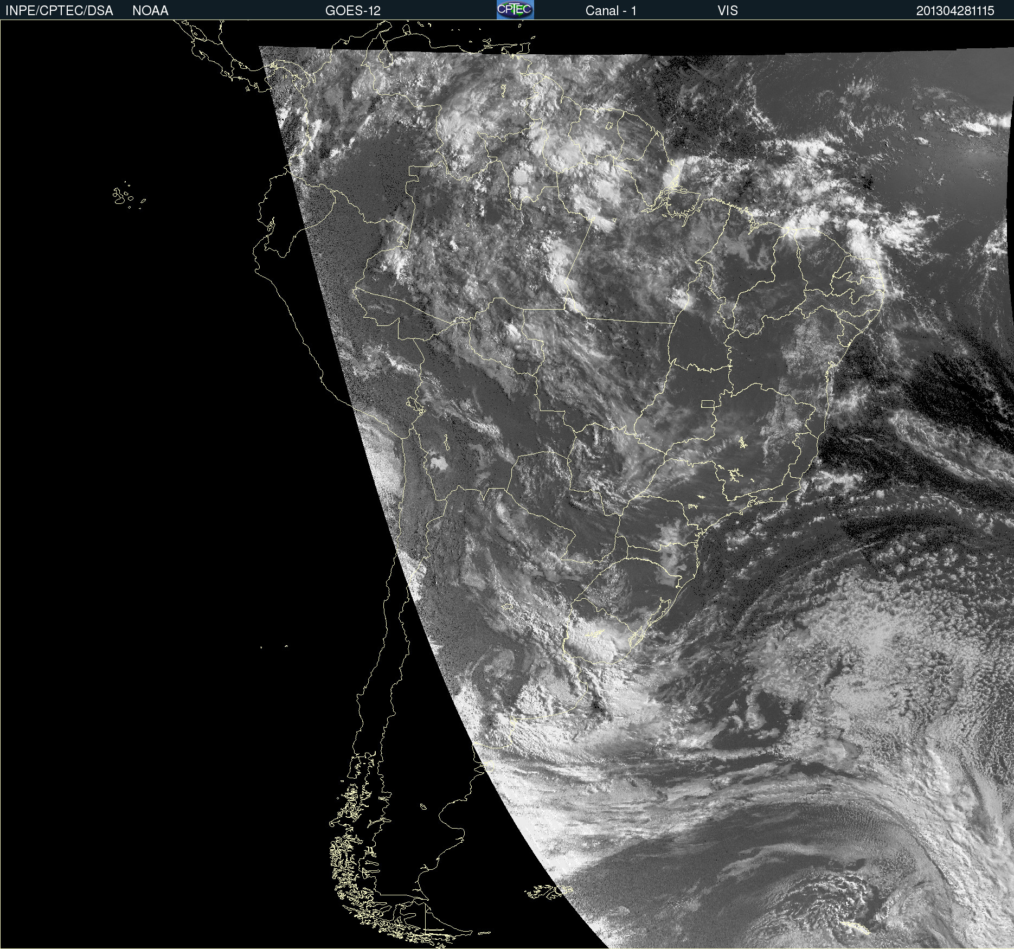The width and height of the screenshot is (1014, 949).
Task: Click the INPE/CPTEC/DSA header text
Action: pos(59,11)
